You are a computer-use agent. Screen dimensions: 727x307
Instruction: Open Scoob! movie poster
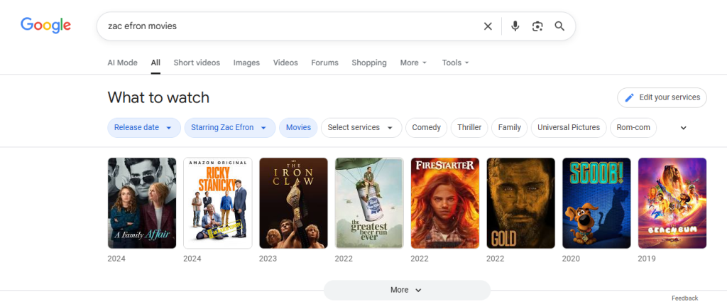coord(596,203)
